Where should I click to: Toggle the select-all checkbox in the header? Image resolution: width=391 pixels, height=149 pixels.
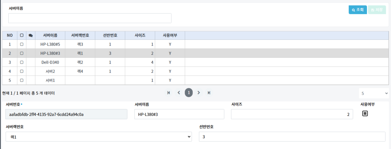click(22, 35)
